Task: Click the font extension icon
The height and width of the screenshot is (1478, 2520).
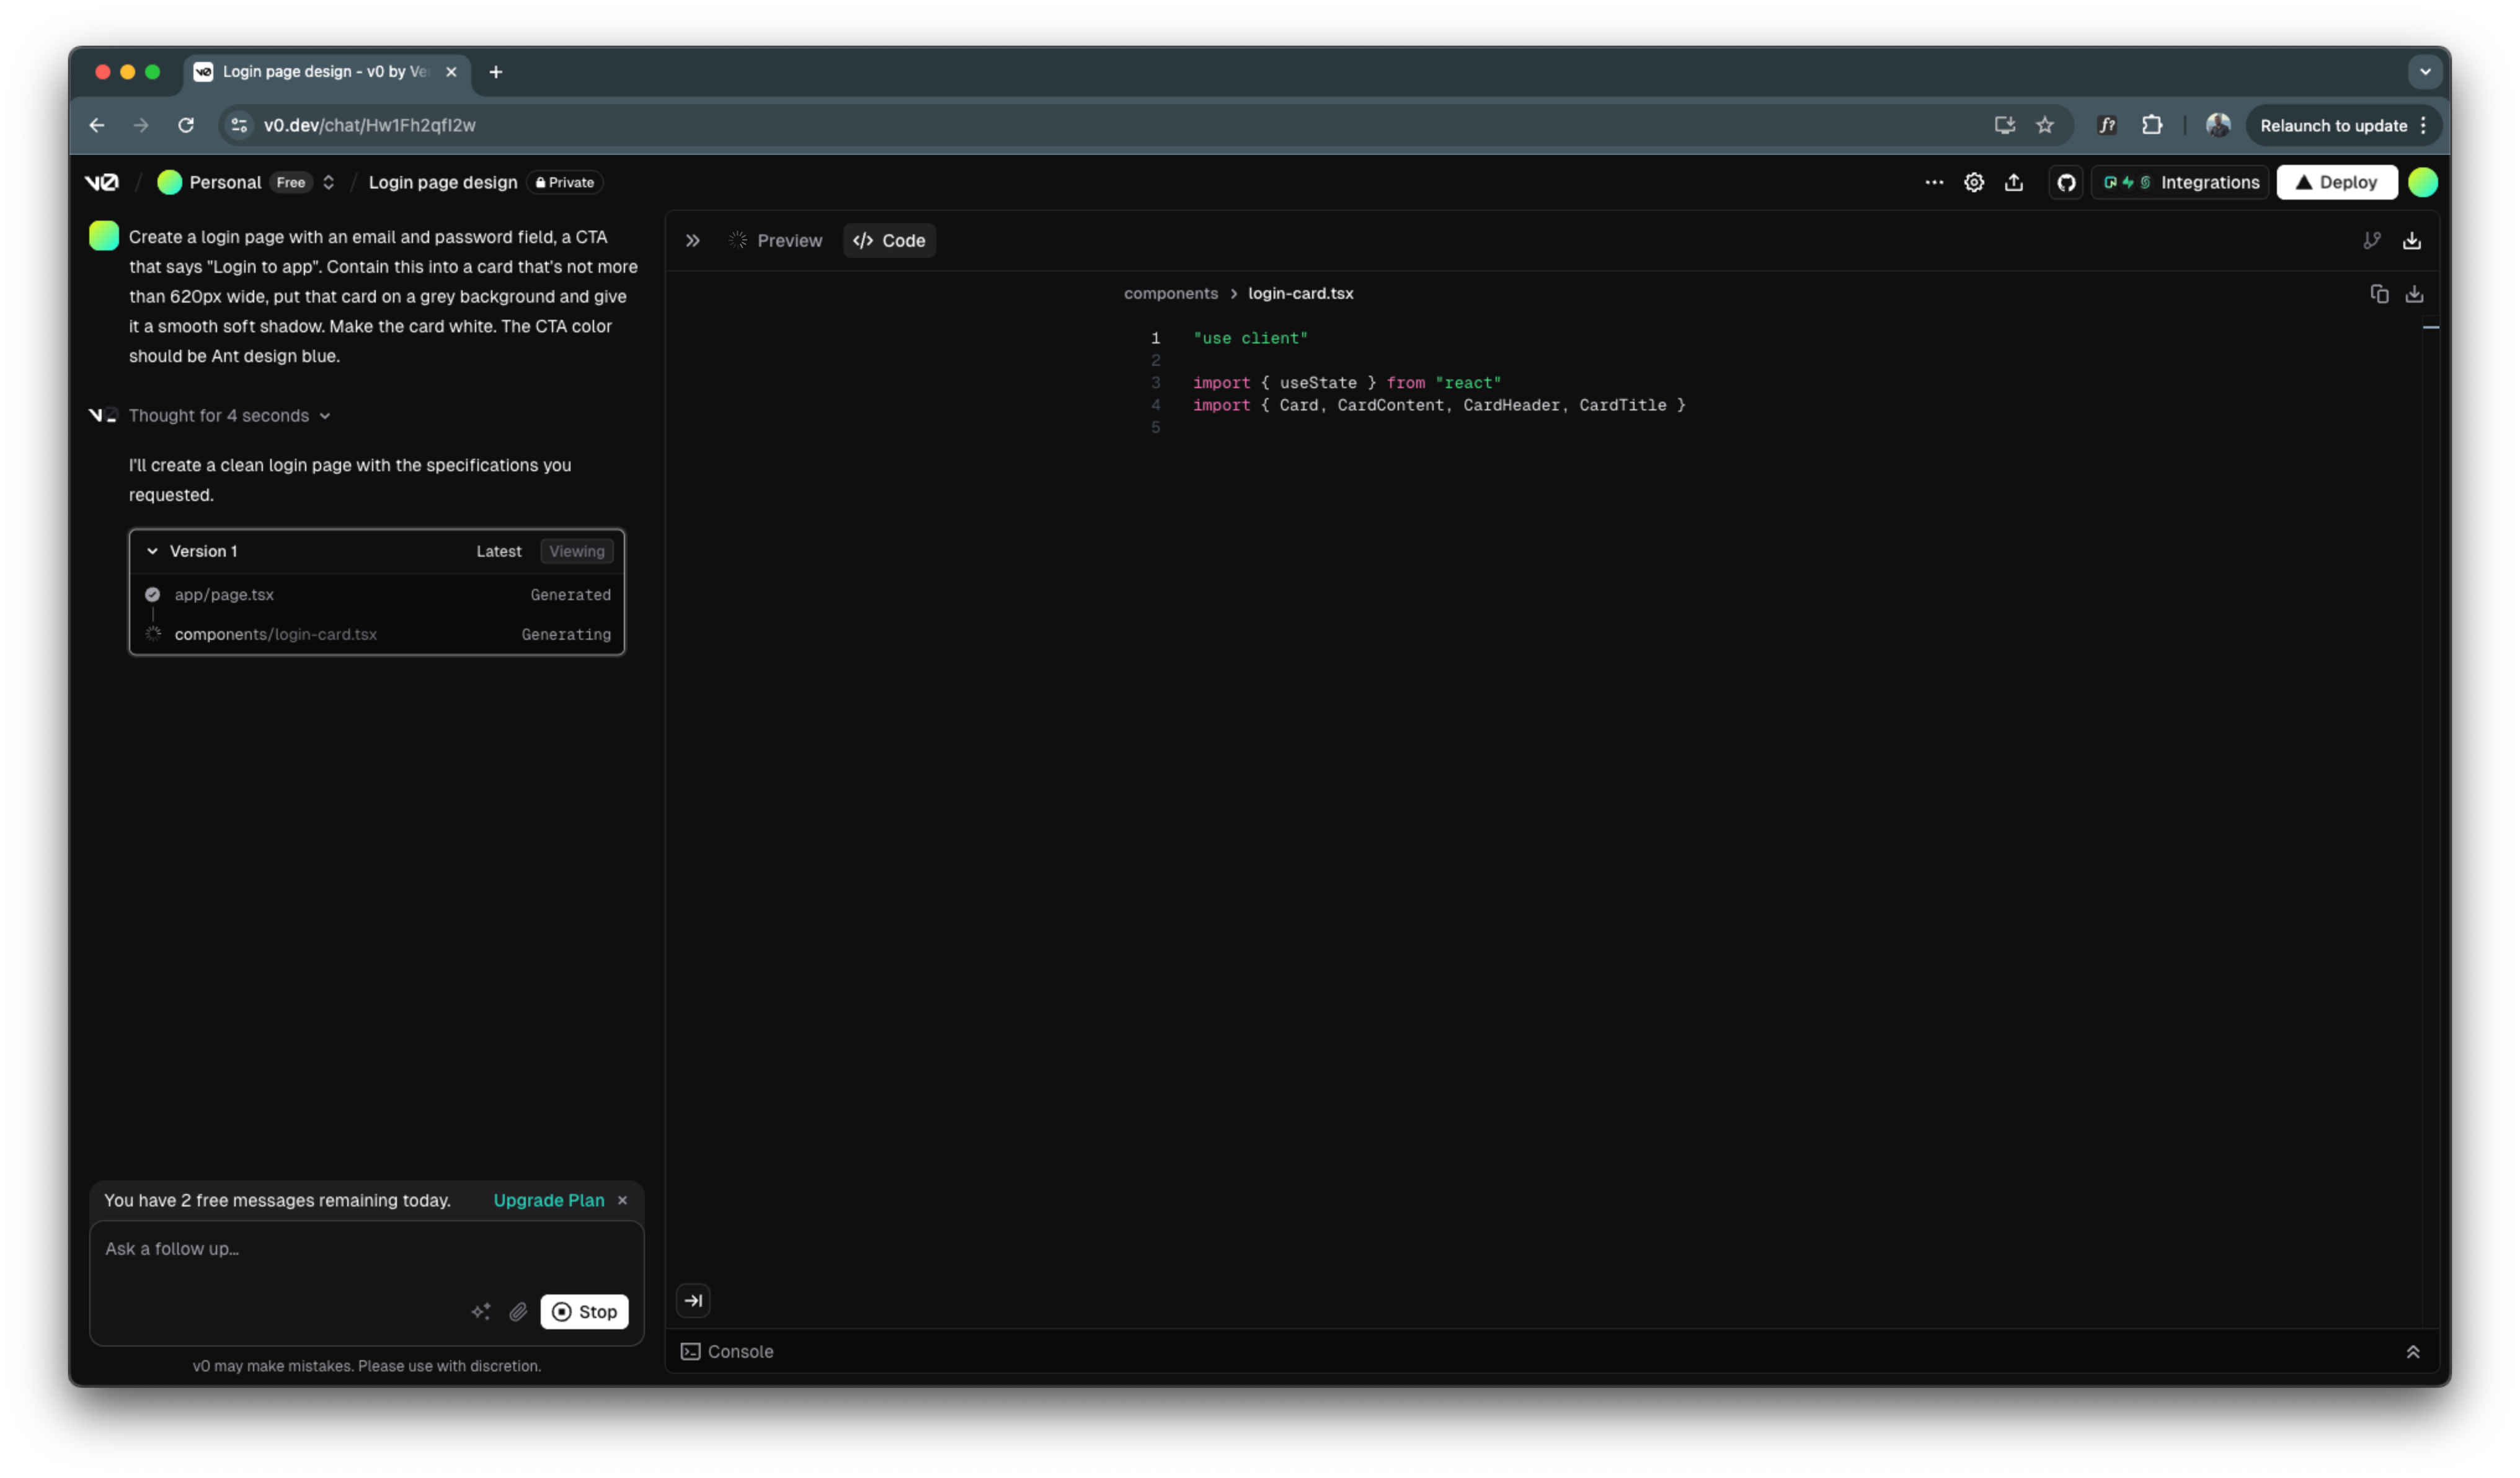Action: pyautogui.click(x=2106, y=125)
